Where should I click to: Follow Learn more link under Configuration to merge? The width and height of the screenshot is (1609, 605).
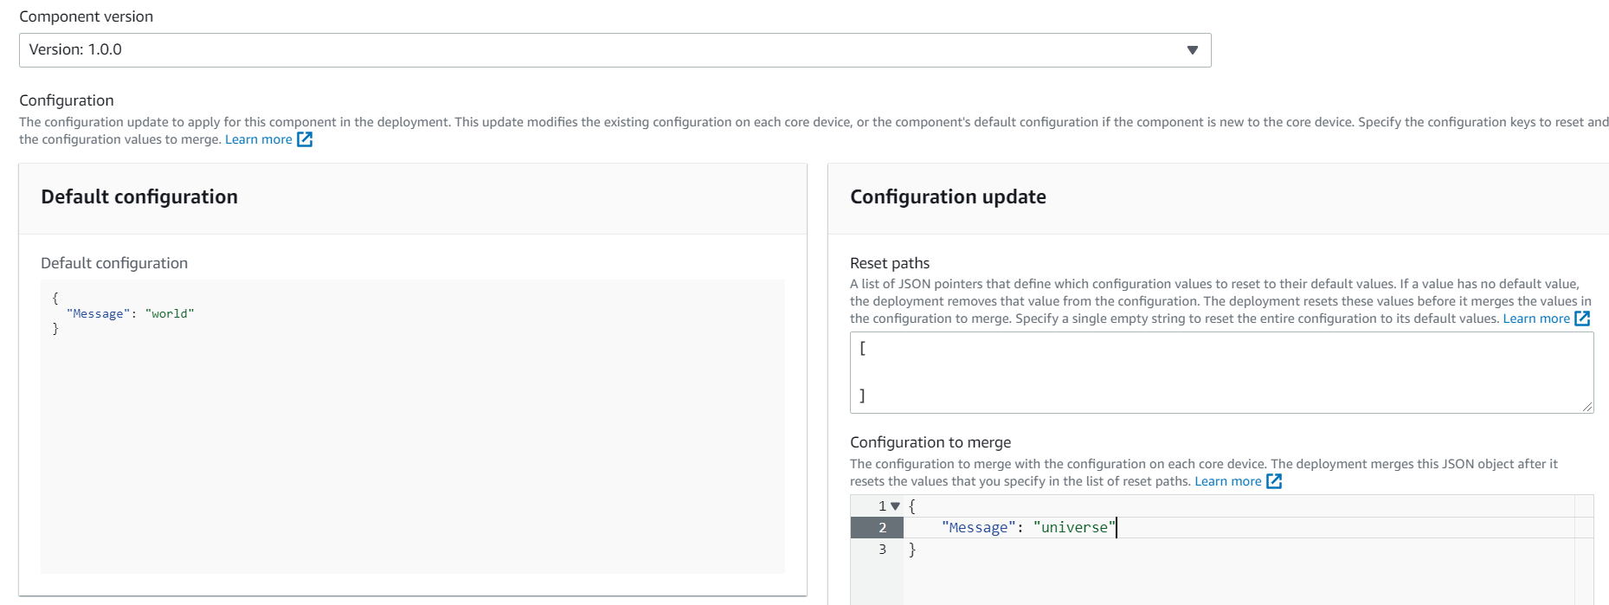coord(1228,481)
